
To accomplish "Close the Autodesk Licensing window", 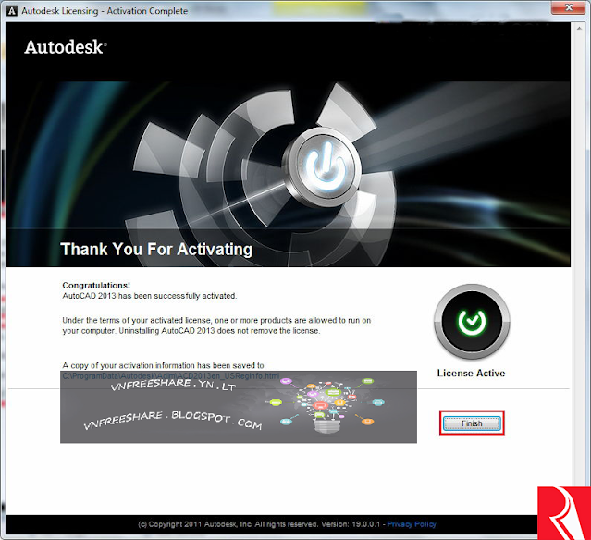I will pyautogui.click(x=569, y=7).
